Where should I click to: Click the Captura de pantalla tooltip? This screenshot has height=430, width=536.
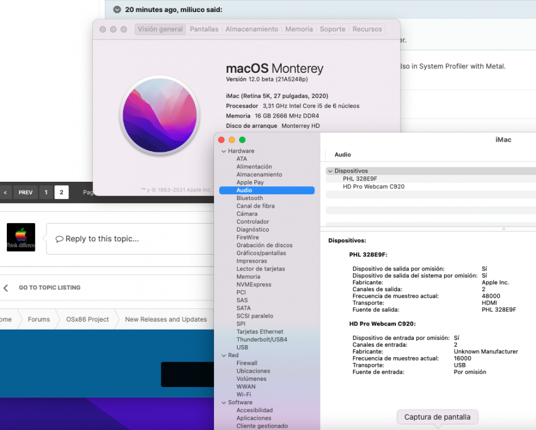coord(437,417)
